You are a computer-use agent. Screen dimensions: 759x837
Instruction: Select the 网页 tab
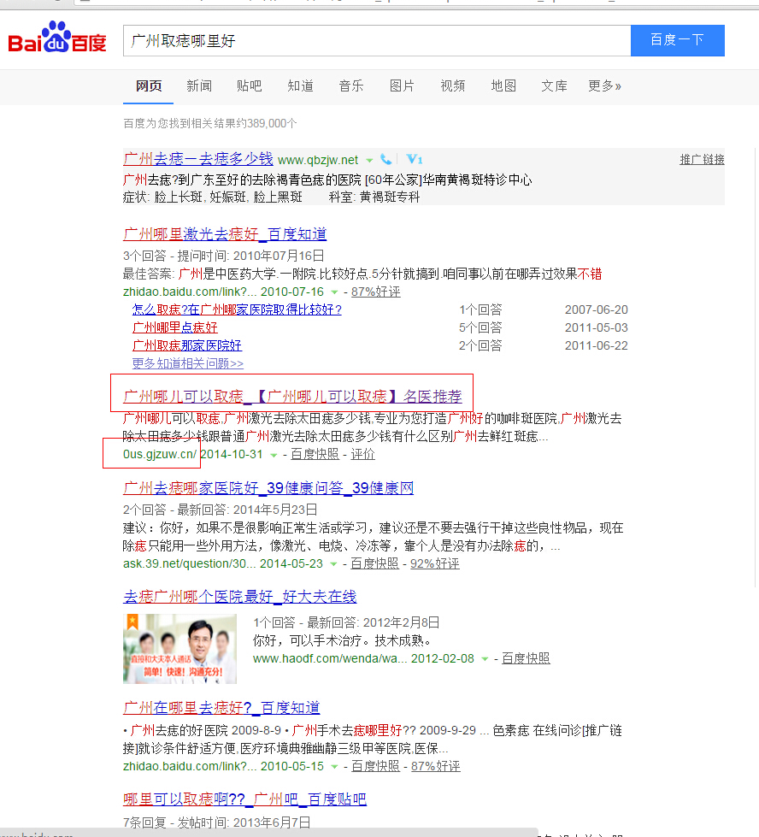[149, 86]
